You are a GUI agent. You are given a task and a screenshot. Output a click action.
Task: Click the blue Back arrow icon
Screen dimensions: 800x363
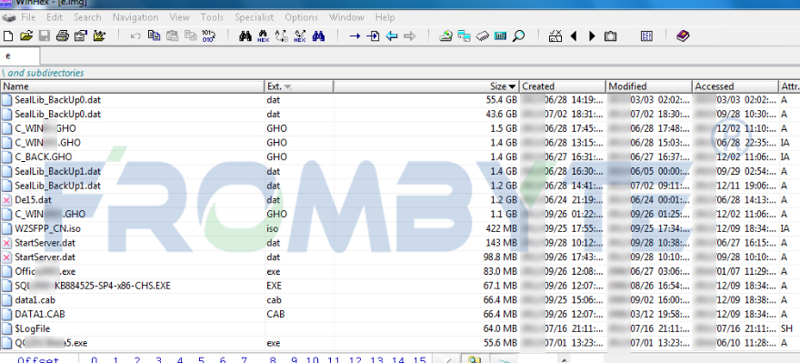(x=391, y=36)
